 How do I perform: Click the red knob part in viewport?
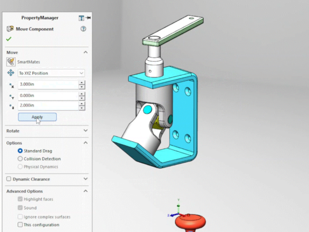[x=191, y=222]
